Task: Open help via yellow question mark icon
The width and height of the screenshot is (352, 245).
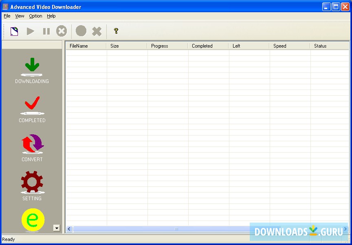Action: tap(116, 31)
